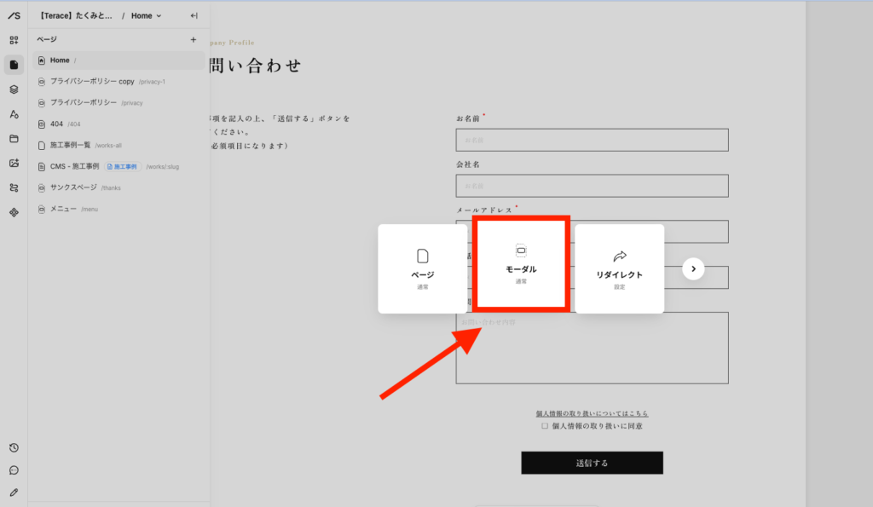Viewport: 873px width, 507px height.
Task: Open the styles and typography panel icon
Action: (x=14, y=114)
